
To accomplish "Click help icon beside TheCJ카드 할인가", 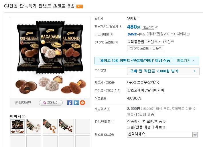I will click(121, 27).
